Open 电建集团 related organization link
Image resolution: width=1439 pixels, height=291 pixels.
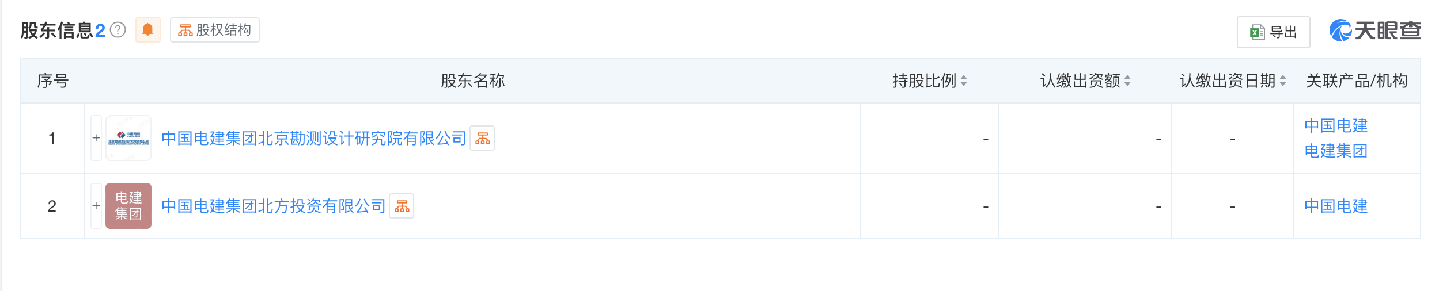pyautogui.click(x=1335, y=151)
